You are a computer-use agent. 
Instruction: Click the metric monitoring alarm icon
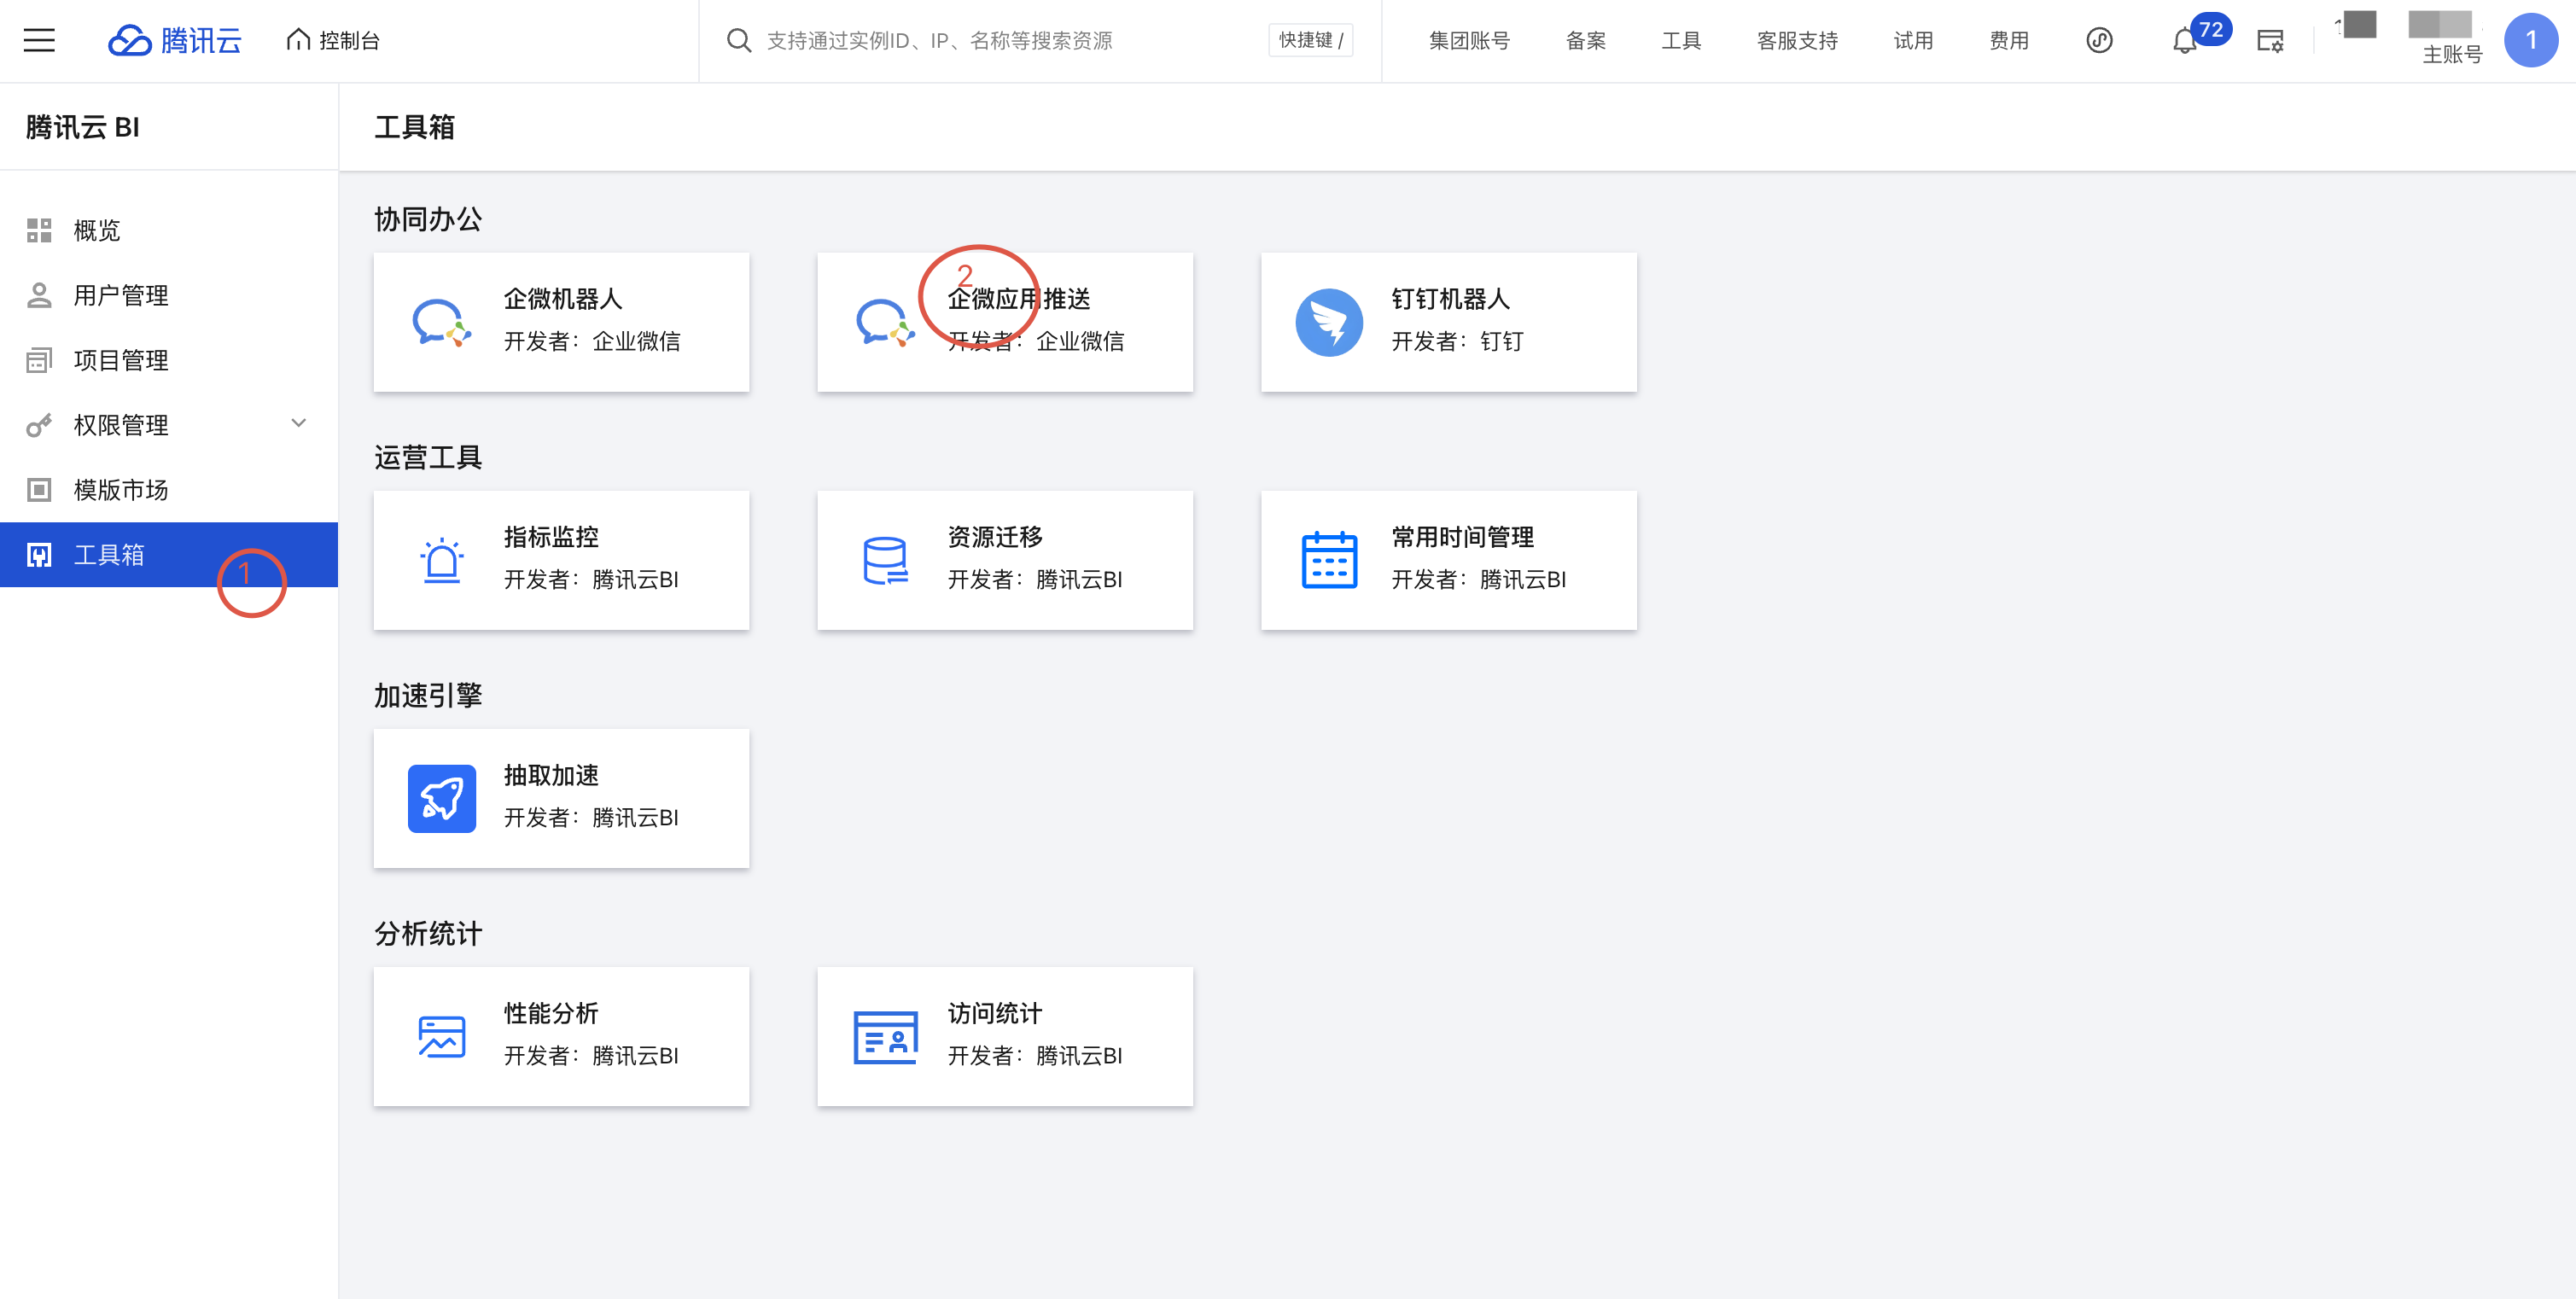pos(441,560)
